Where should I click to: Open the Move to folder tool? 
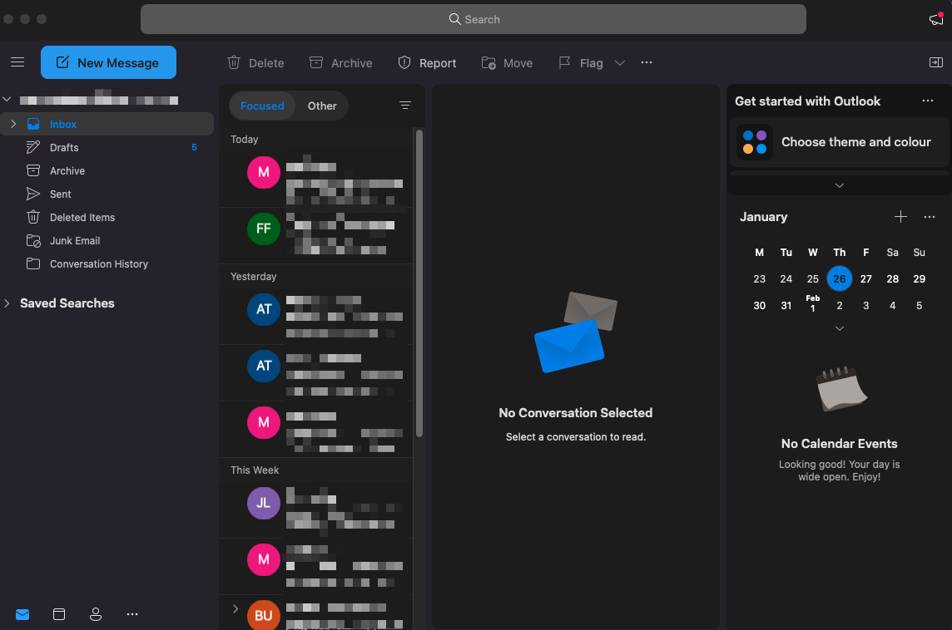click(x=507, y=63)
